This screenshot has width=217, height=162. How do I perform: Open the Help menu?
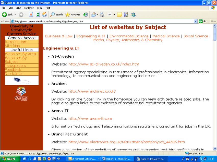(x=48, y=8)
